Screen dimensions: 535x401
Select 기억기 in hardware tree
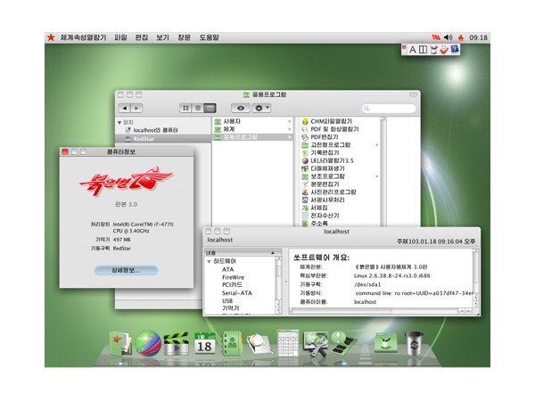click(x=231, y=308)
